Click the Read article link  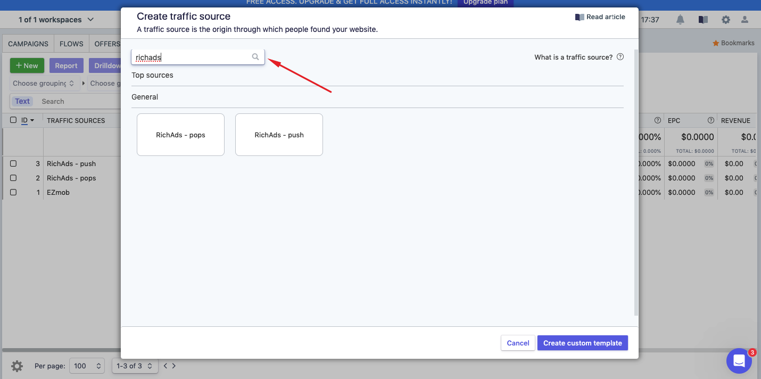click(x=600, y=17)
